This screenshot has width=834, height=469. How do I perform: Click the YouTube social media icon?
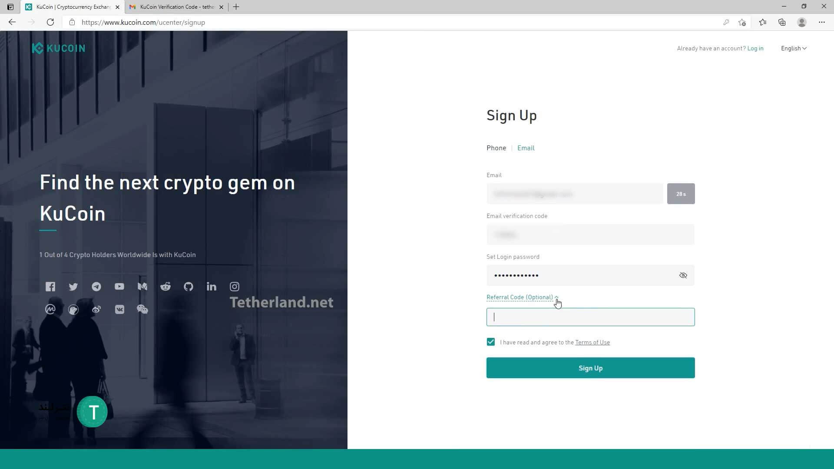tap(119, 286)
